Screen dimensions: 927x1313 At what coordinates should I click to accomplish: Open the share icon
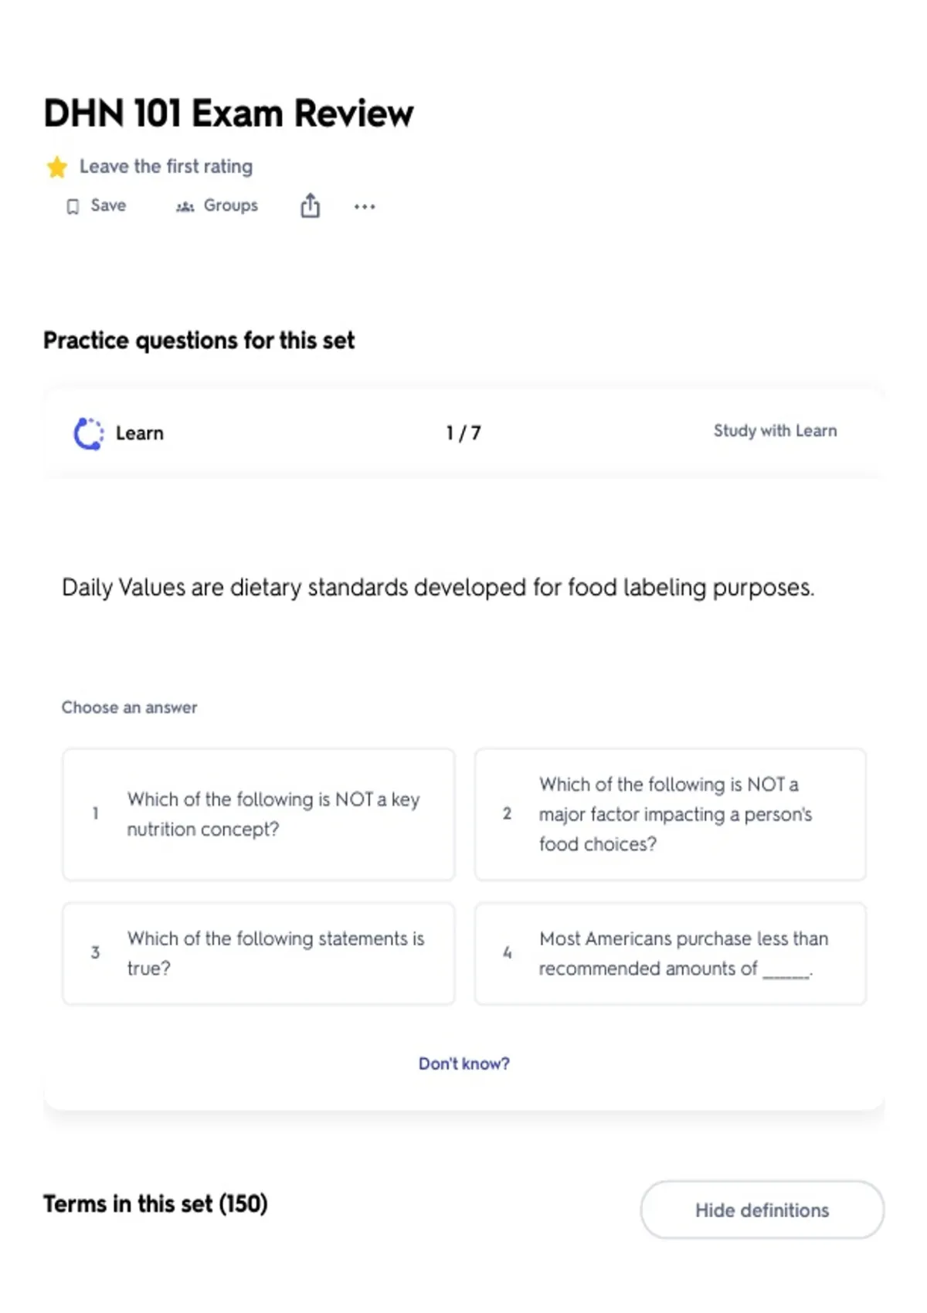coord(310,205)
